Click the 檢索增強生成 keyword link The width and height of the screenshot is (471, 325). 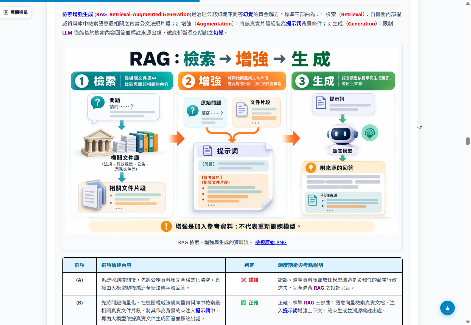click(x=78, y=14)
